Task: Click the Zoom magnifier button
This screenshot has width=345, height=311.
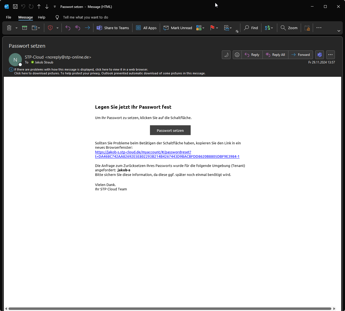Action: click(289, 28)
